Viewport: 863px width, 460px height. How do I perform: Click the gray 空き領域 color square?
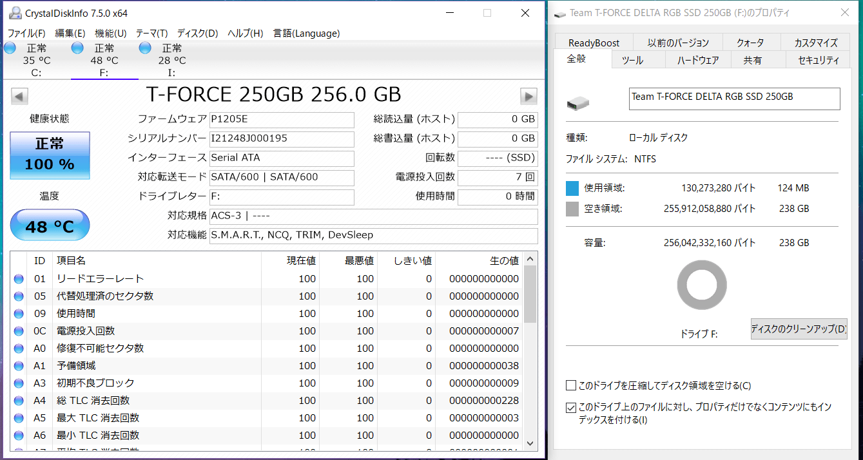pyautogui.click(x=572, y=209)
